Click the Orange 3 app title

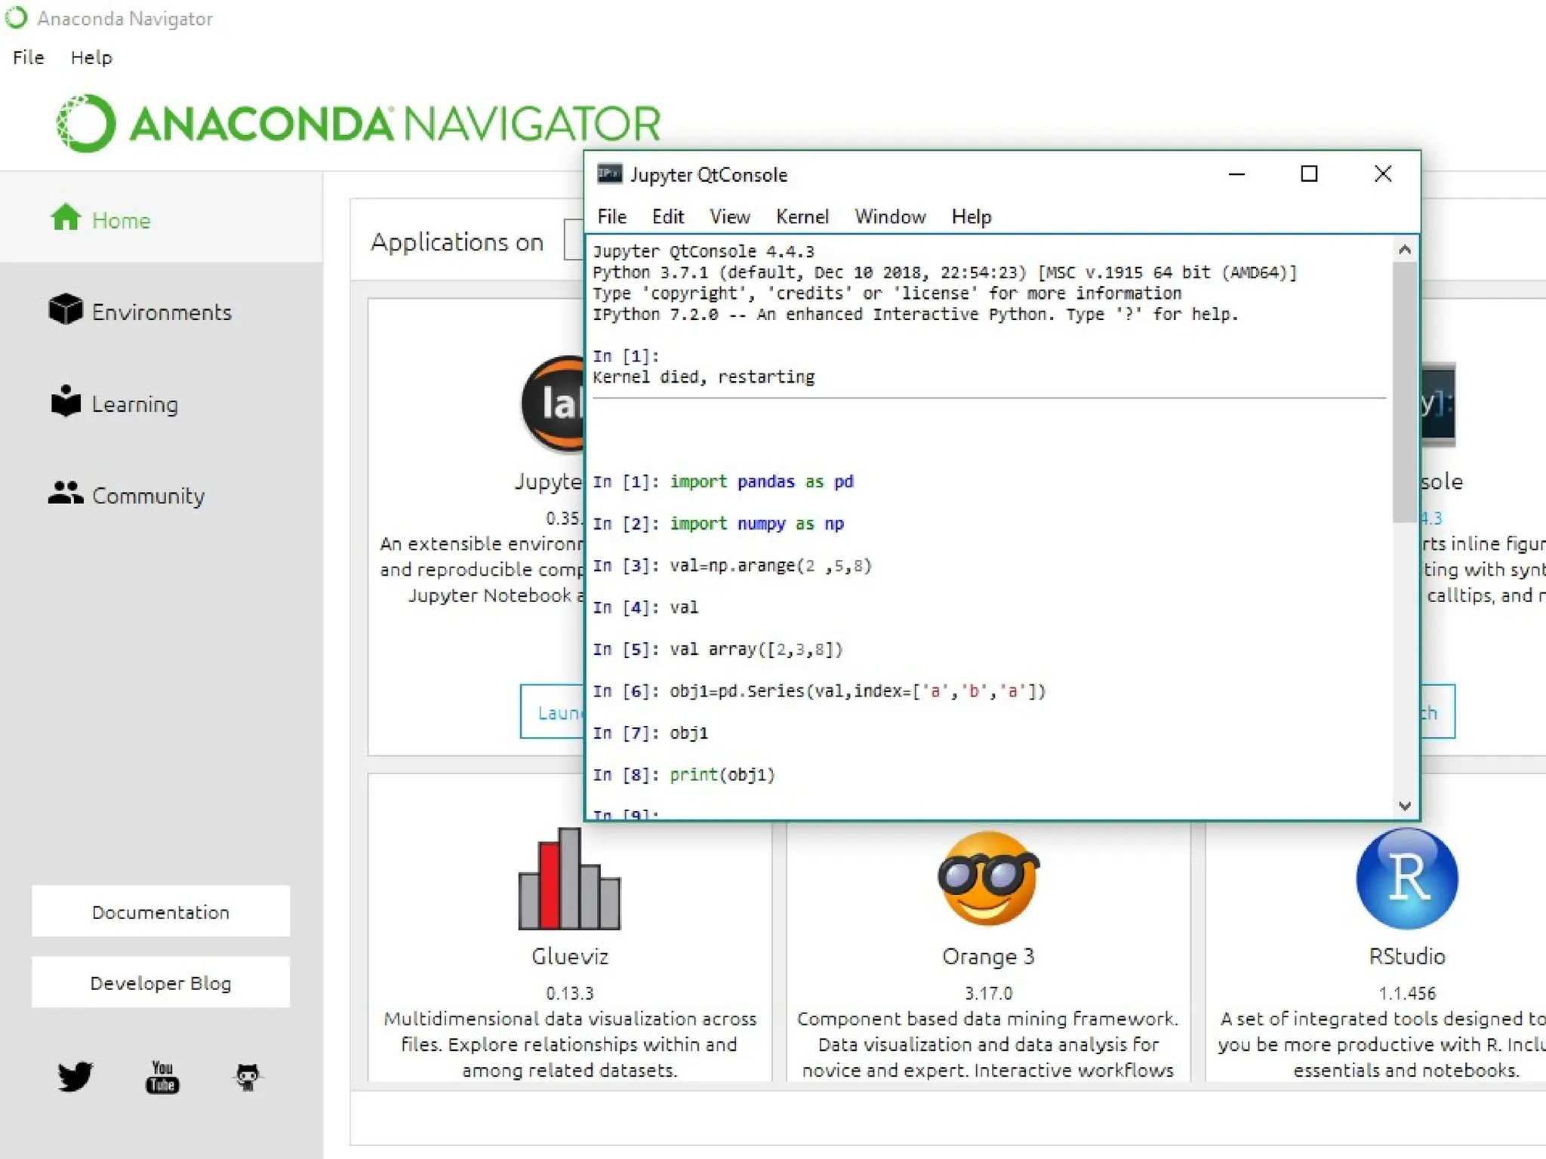pos(988,956)
